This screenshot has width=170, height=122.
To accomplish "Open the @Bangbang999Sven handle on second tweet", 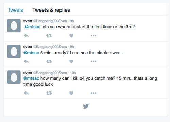I will (50, 47).
